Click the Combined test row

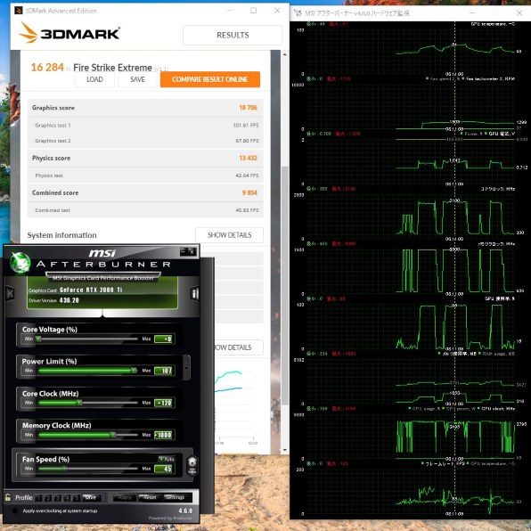coord(145,210)
